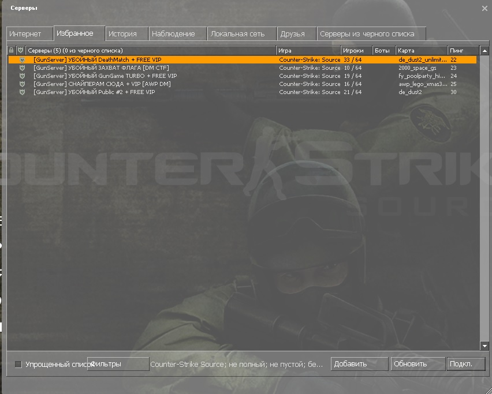The height and width of the screenshot is (394, 492).
Task: Click the scrollbar down arrow in server list
Action: (484, 346)
